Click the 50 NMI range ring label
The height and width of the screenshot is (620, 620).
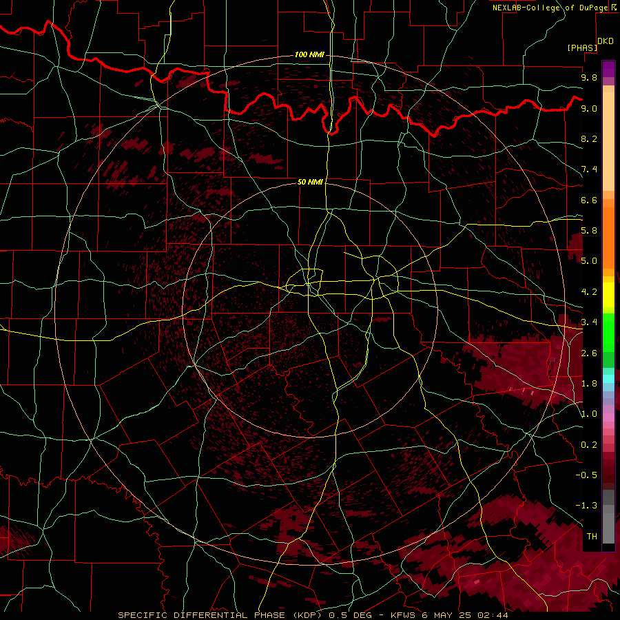coord(310,182)
